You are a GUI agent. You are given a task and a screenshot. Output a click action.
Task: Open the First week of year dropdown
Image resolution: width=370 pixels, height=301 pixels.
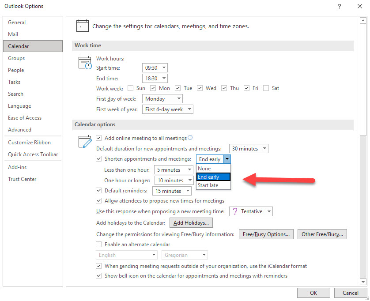pyautogui.click(x=167, y=109)
